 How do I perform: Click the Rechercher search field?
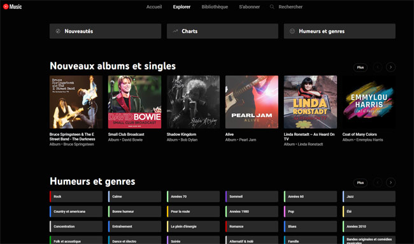click(x=290, y=7)
